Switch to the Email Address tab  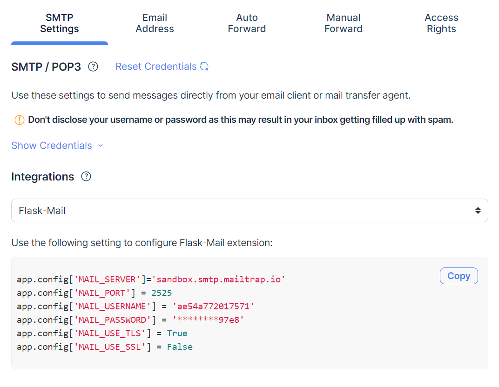155,23
